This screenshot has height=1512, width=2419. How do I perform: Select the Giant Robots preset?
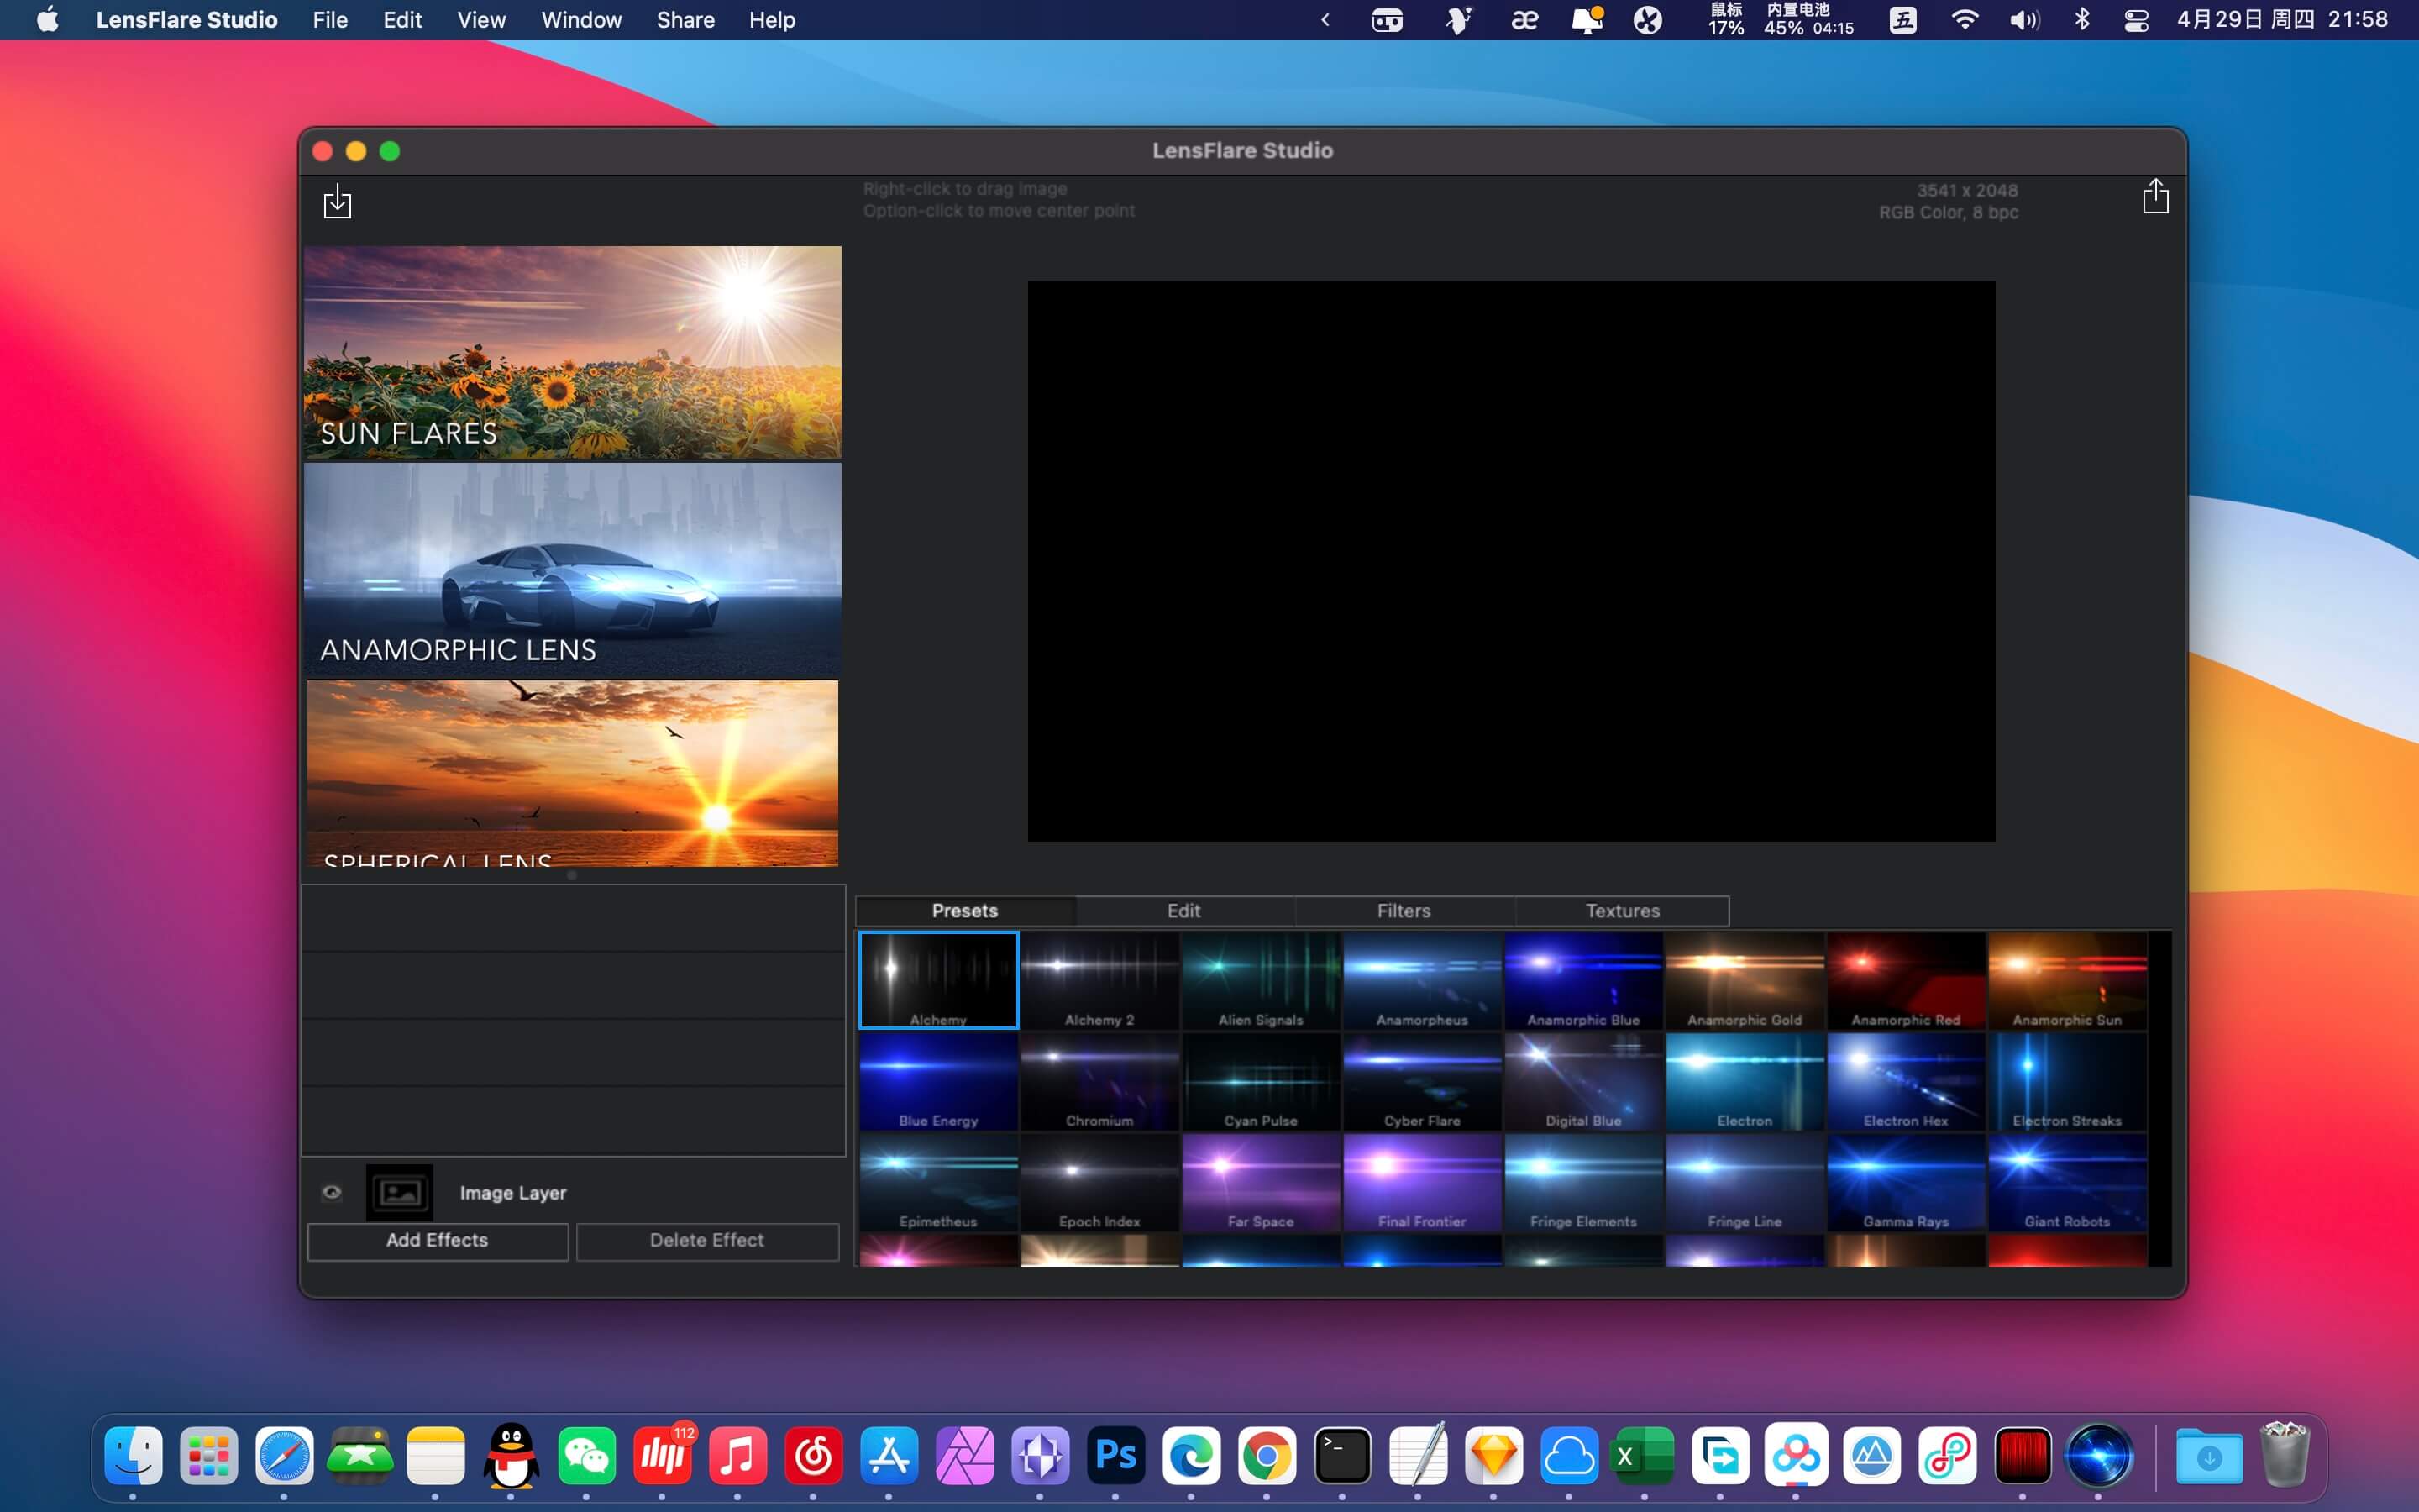[2067, 1182]
